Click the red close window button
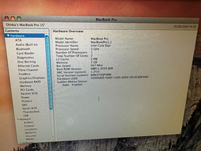 click(x=7, y=18)
